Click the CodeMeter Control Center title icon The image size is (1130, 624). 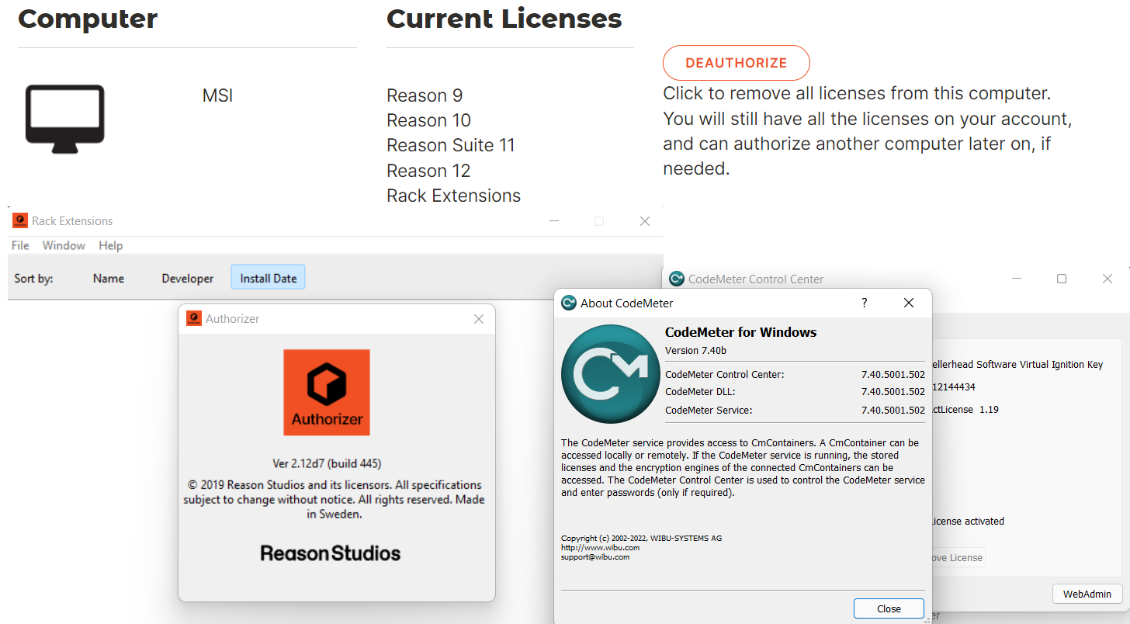click(x=677, y=279)
